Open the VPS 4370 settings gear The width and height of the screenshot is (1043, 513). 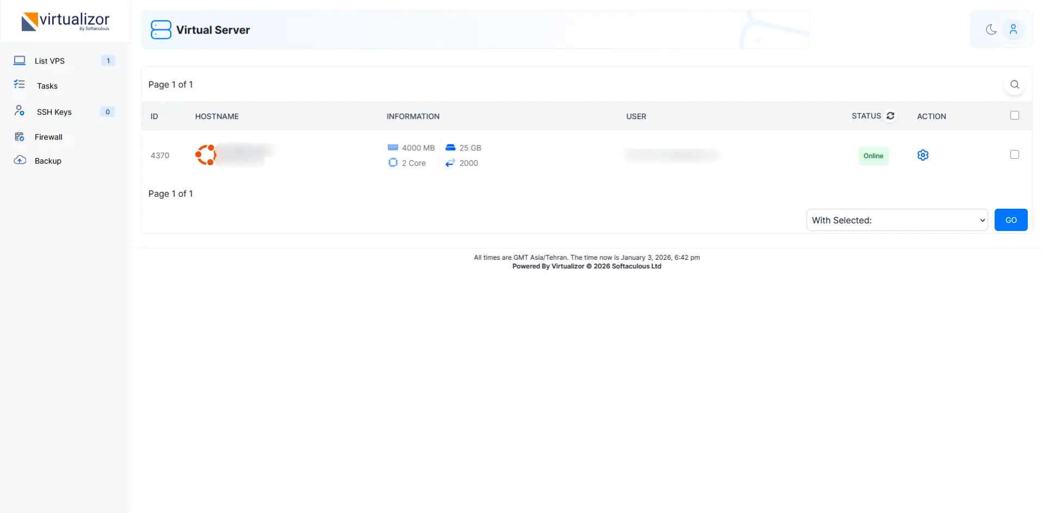(x=922, y=155)
